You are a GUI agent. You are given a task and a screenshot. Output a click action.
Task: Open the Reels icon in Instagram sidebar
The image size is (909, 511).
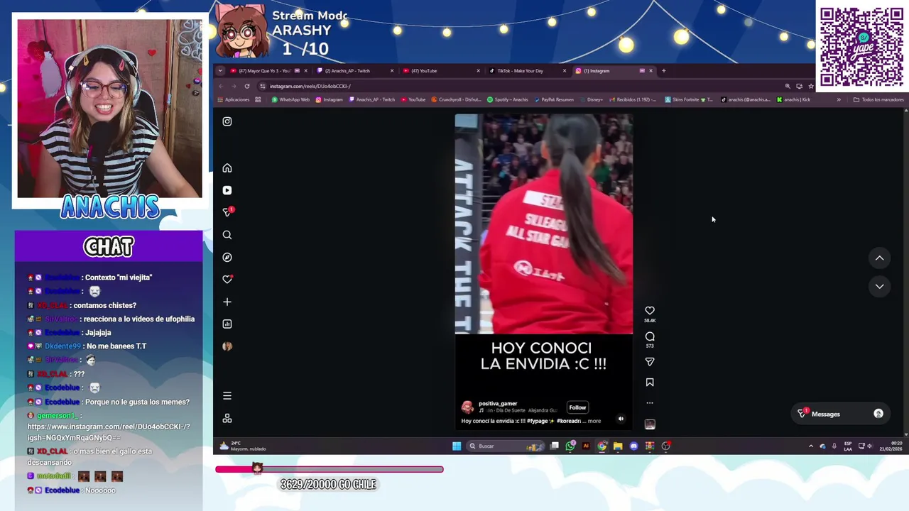(227, 190)
